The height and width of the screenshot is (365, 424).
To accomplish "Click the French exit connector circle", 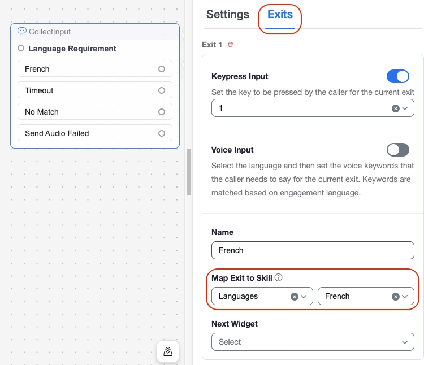I will 162,69.
